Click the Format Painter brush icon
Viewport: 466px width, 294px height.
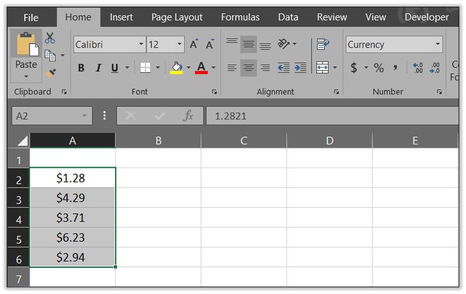(x=50, y=73)
